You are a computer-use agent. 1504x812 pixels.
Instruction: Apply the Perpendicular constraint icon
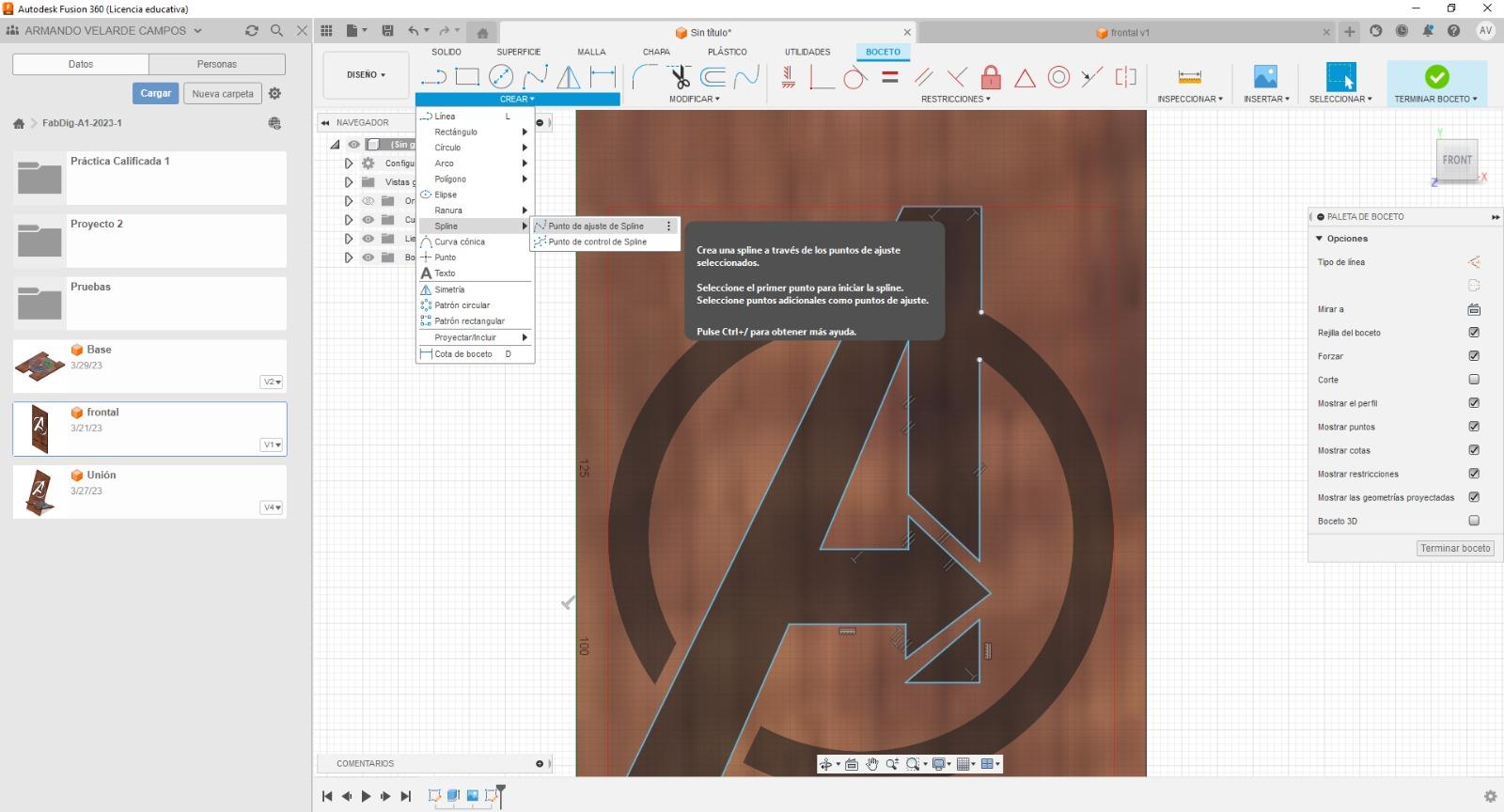[957, 77]
